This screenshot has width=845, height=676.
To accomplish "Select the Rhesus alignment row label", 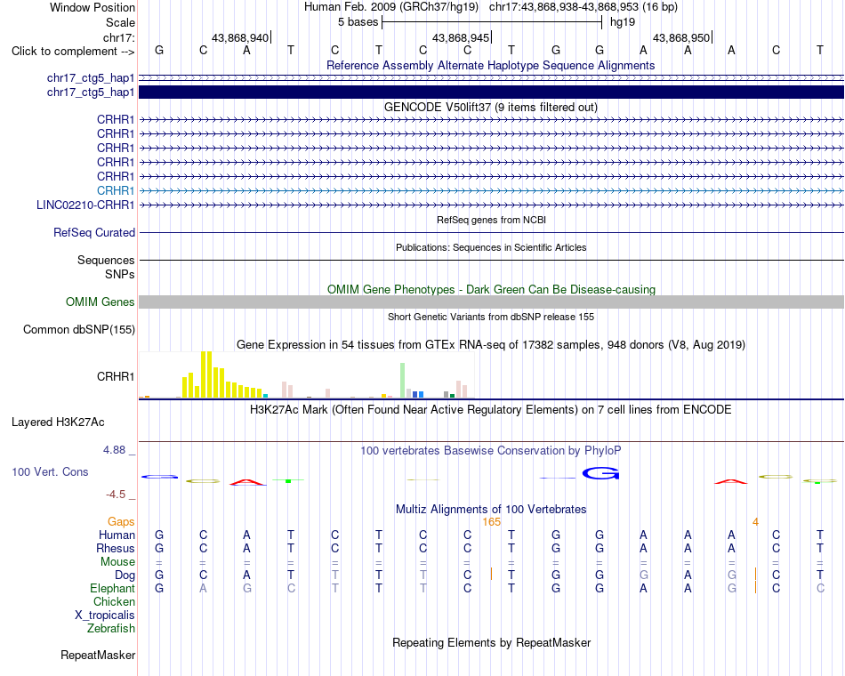I will tap(116, 548).
